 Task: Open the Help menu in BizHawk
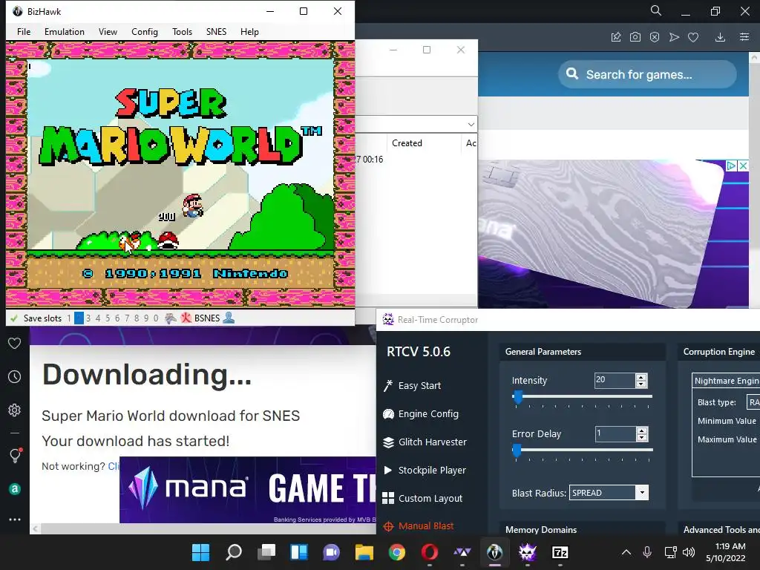coord(249,31)
